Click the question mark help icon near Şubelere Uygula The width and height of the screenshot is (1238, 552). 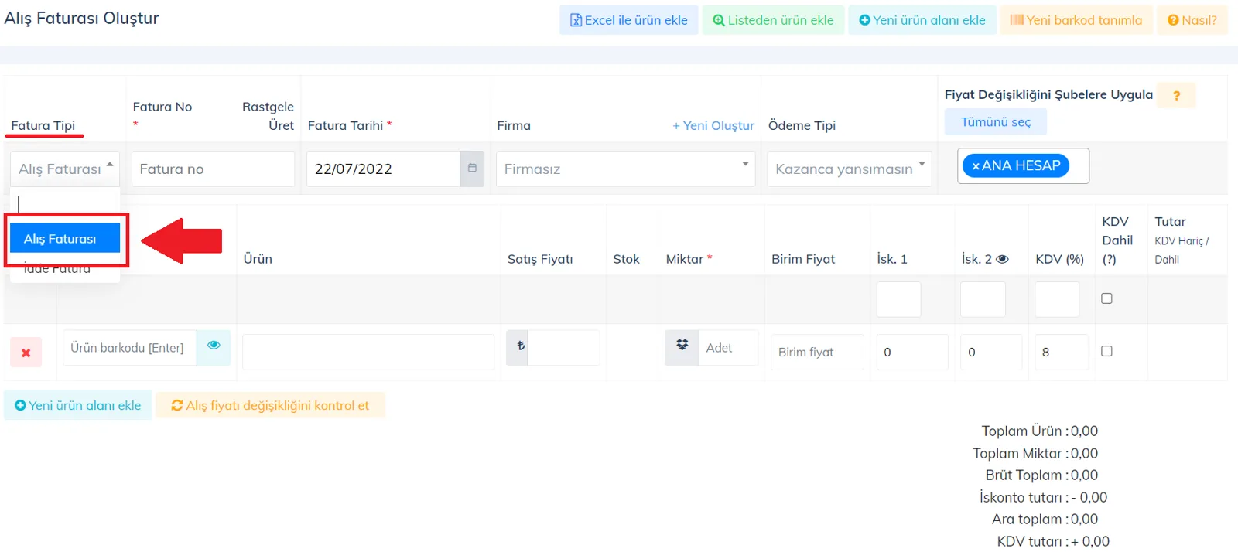click(x=1176, y=95)
